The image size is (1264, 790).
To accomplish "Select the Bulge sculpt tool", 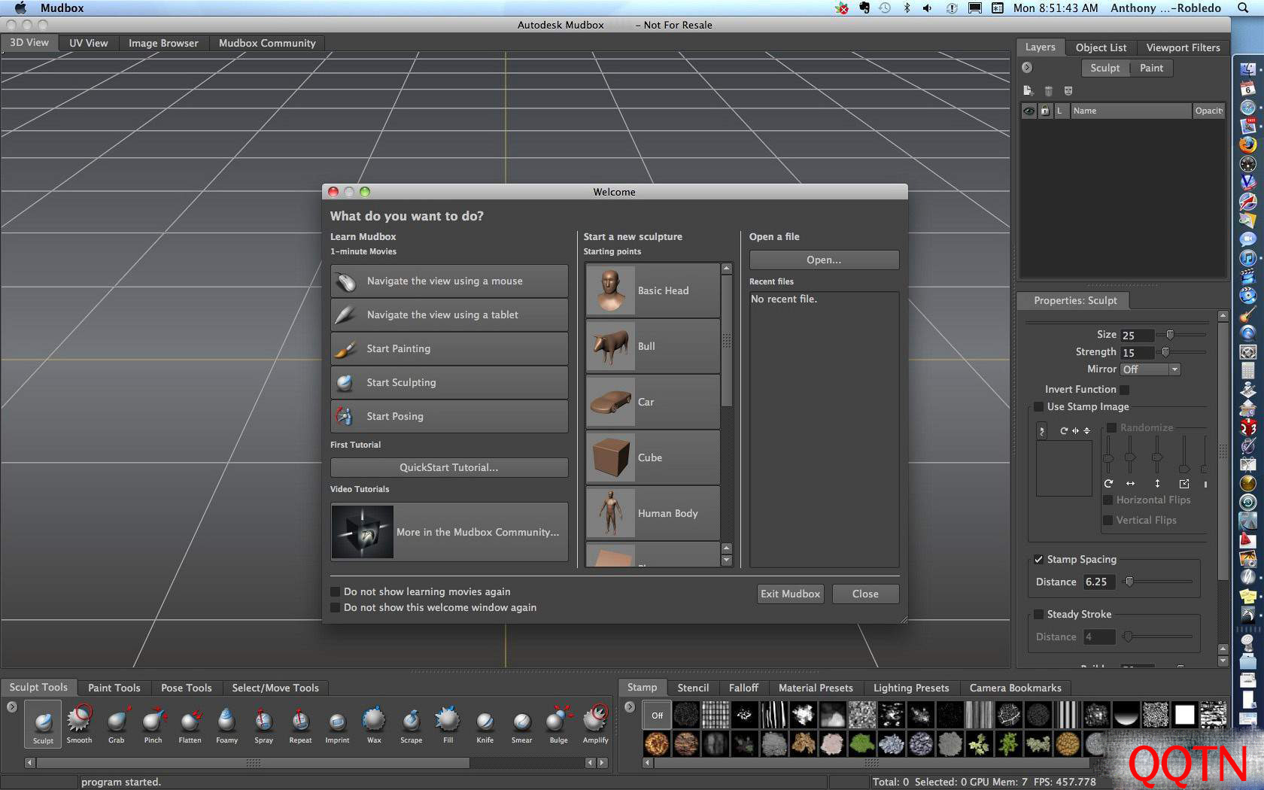I will (x=558, y=724).
